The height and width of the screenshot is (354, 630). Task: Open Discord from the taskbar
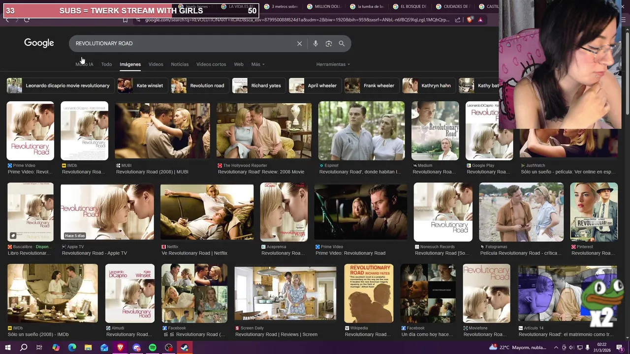click(137, 348)
